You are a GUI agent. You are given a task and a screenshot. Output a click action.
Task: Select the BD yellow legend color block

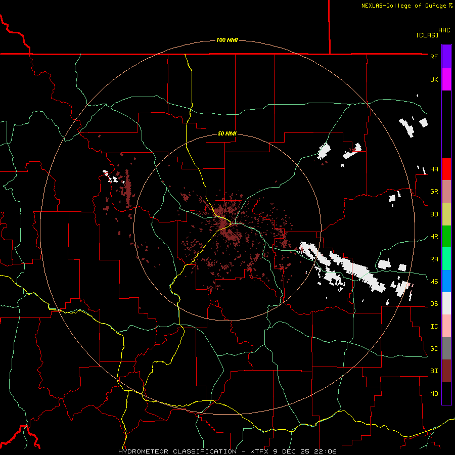(446, 214)
